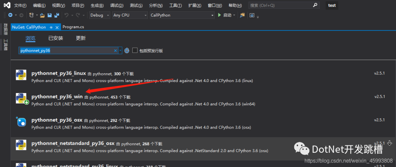Screen dimensions: 396x167
Task: Open the 调试(D) menu
Action: (x=117, y=5)
